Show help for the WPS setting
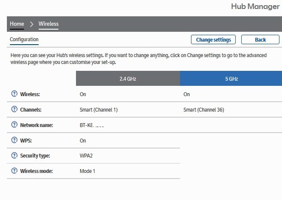This screenshot has width=282, height=200. tap(14, 140)
